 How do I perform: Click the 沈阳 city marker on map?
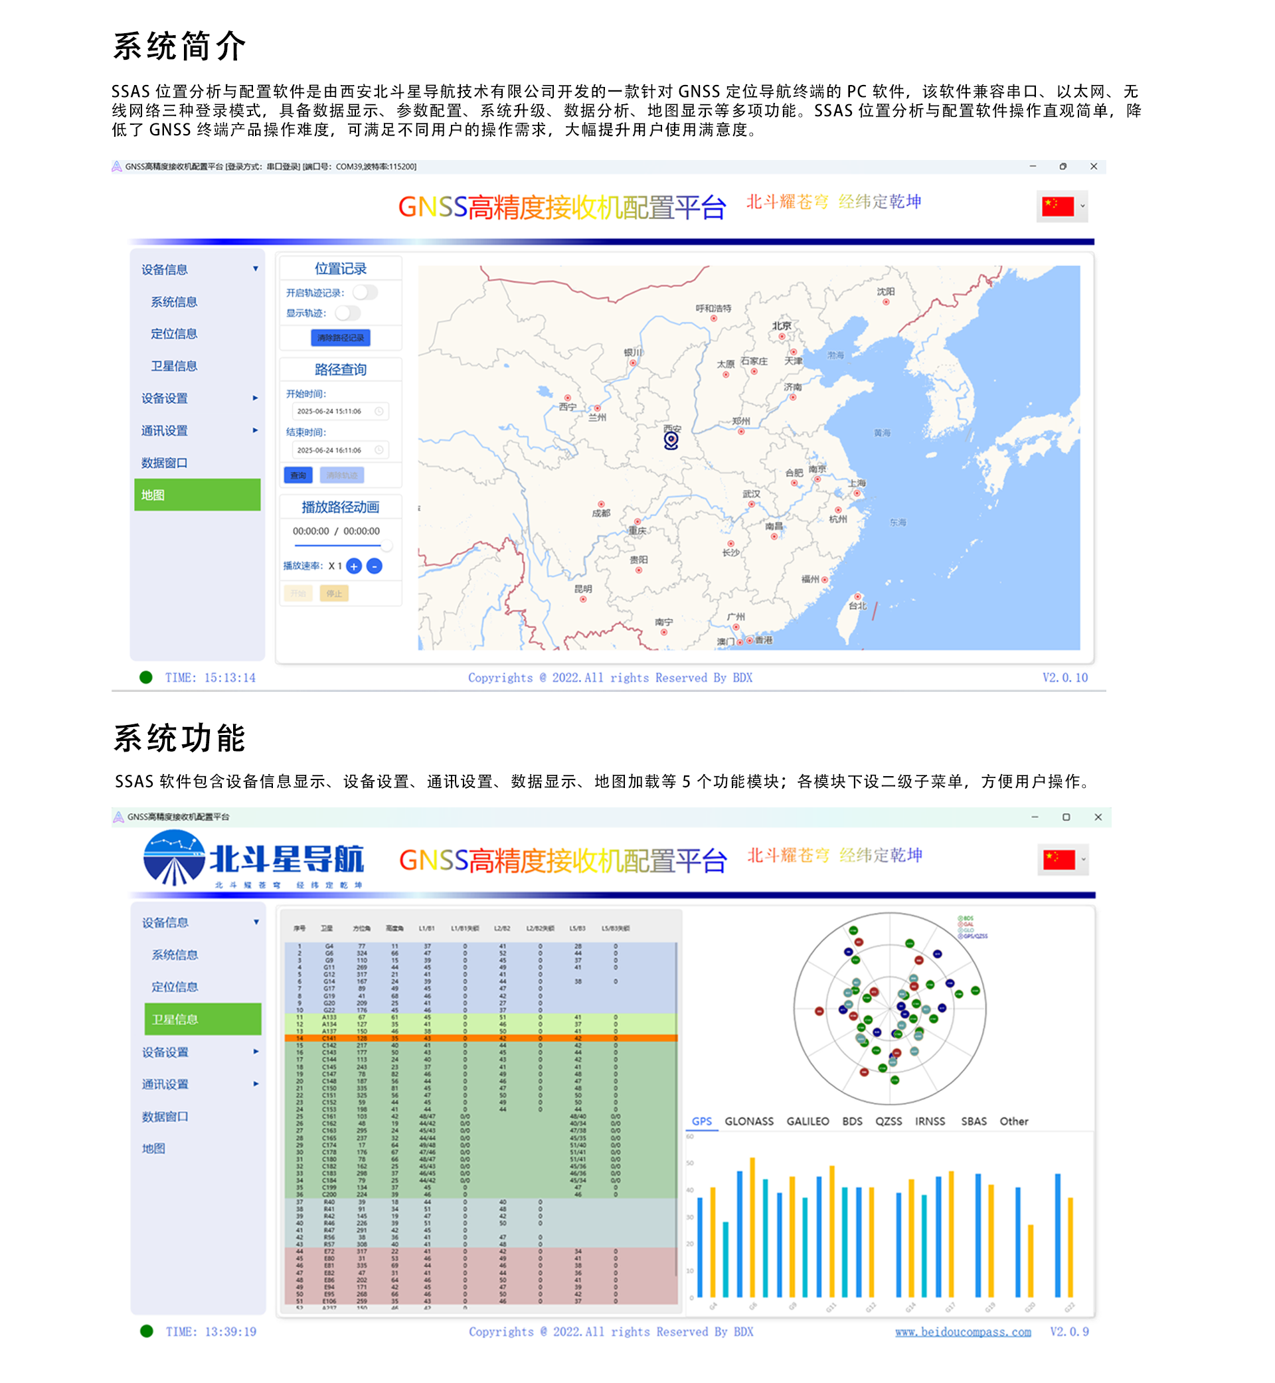[886, 302]
